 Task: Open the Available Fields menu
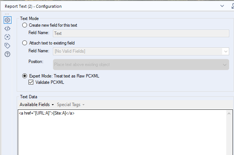click(37, 105)
